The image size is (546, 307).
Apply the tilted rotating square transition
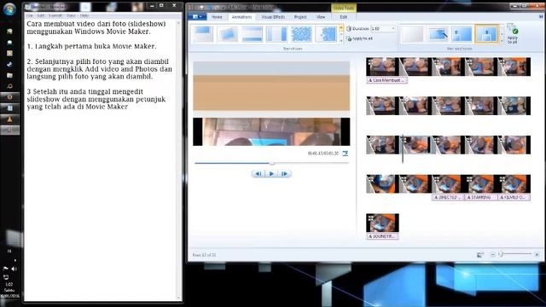point(228,34)
